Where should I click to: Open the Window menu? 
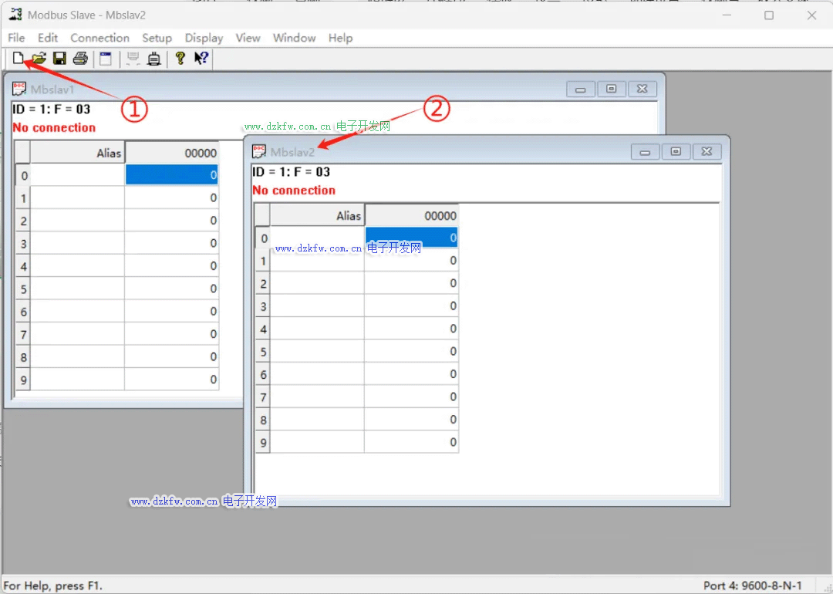click(295, 38)
